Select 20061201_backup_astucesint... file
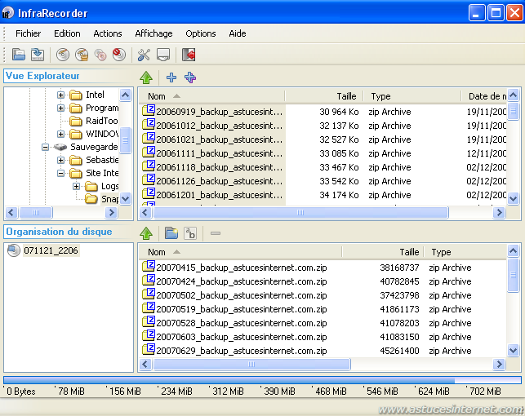525x416 pixels. (x=212, y=195)
